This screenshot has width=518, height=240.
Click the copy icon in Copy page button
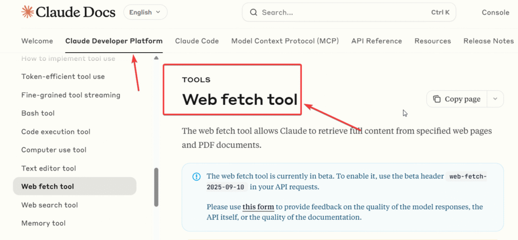[437, 99]
